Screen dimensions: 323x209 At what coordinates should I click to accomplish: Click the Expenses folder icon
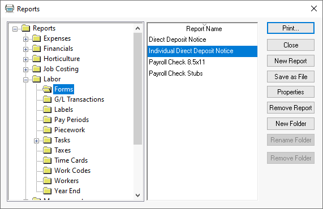tap(36, 38)
